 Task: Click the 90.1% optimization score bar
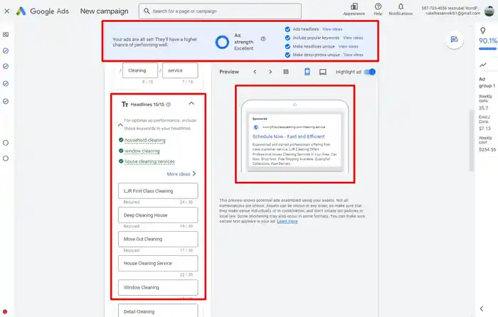point(487,49)
